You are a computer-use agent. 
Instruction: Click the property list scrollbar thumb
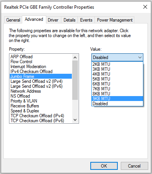point(75,80)
